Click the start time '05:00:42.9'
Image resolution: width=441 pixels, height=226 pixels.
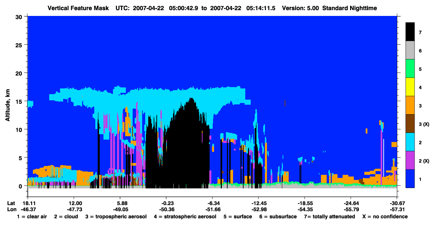pos(184,8)
